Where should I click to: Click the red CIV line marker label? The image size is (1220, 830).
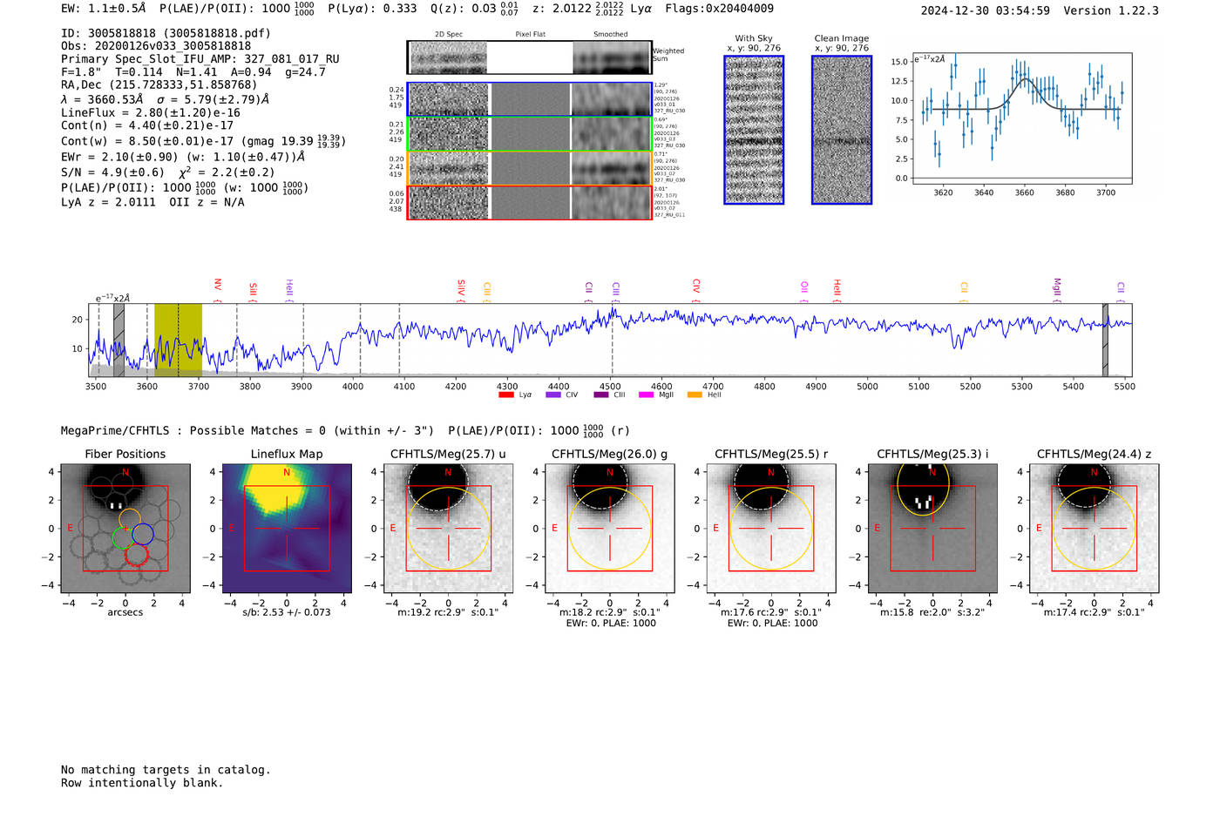[x=696, y=286]
